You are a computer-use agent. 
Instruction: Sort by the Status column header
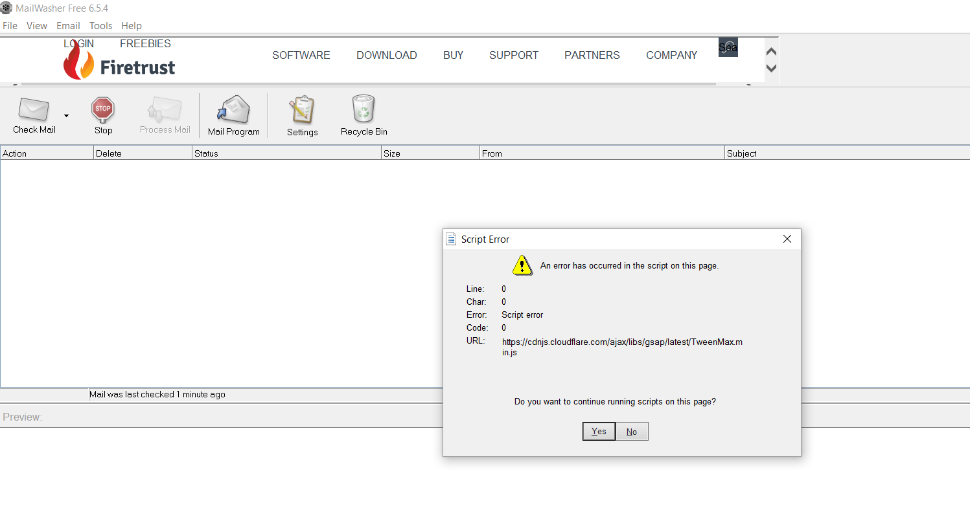[287, 153]
